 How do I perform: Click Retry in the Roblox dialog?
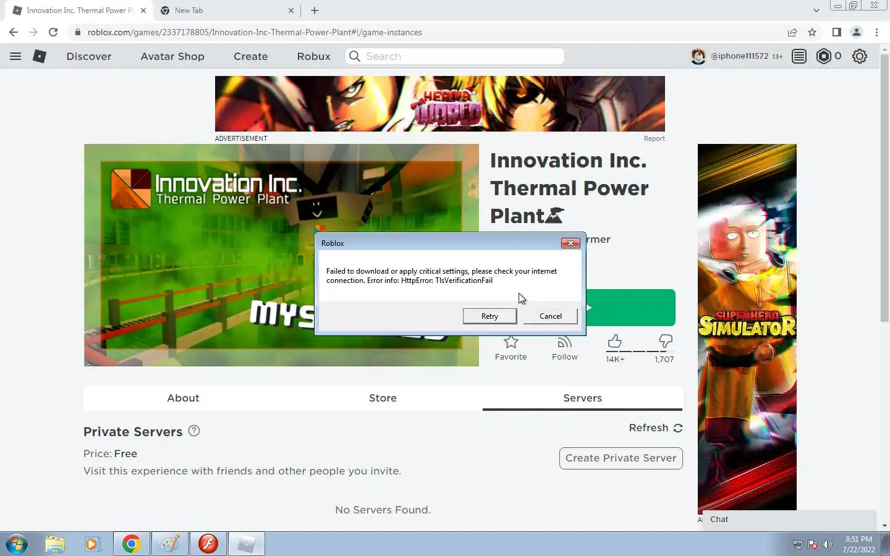point(489,316)
